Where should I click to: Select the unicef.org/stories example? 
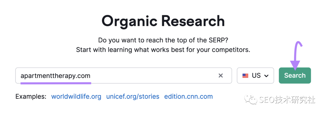coord(133,97)
